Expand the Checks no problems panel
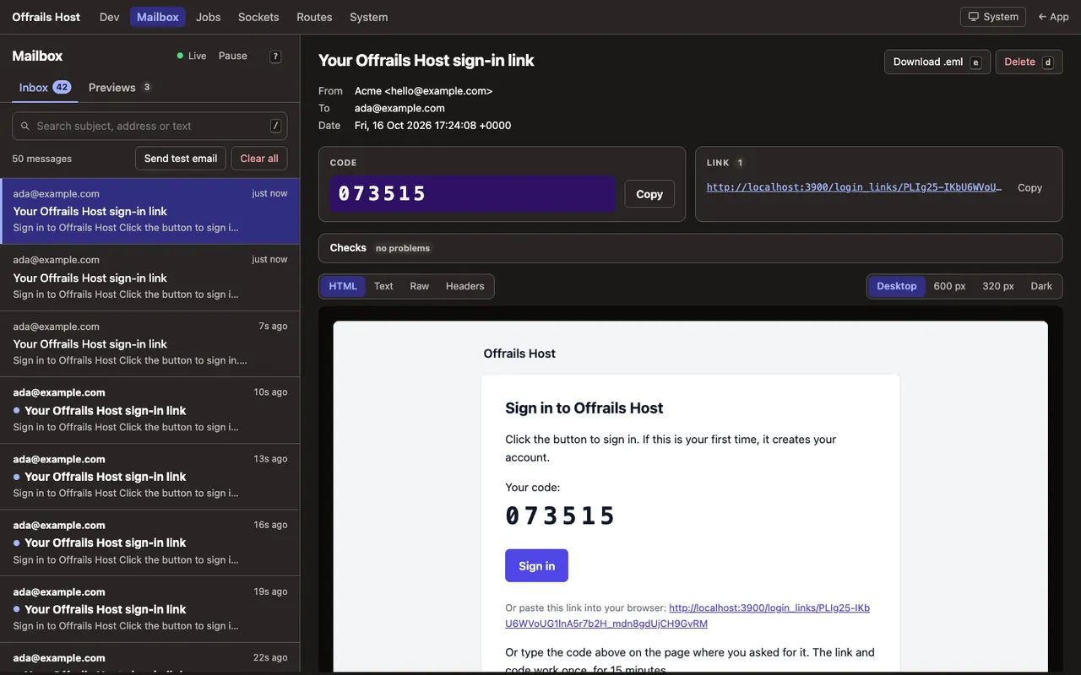Image resolution: width=1081 pixels, height=675 pixels. [x=690, y=248]
